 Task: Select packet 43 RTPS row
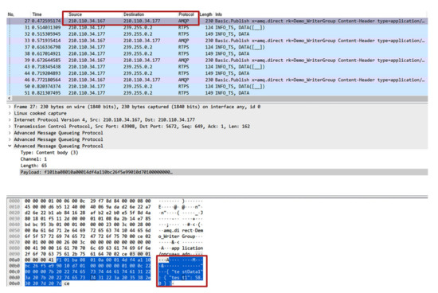(217, 67)
